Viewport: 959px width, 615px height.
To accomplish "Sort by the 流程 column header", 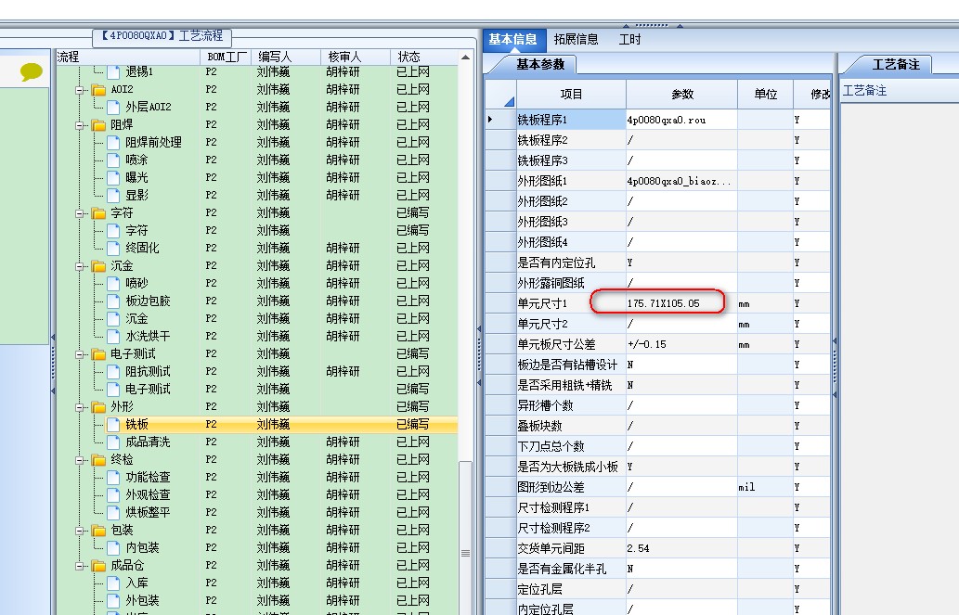I will (127, 57).
